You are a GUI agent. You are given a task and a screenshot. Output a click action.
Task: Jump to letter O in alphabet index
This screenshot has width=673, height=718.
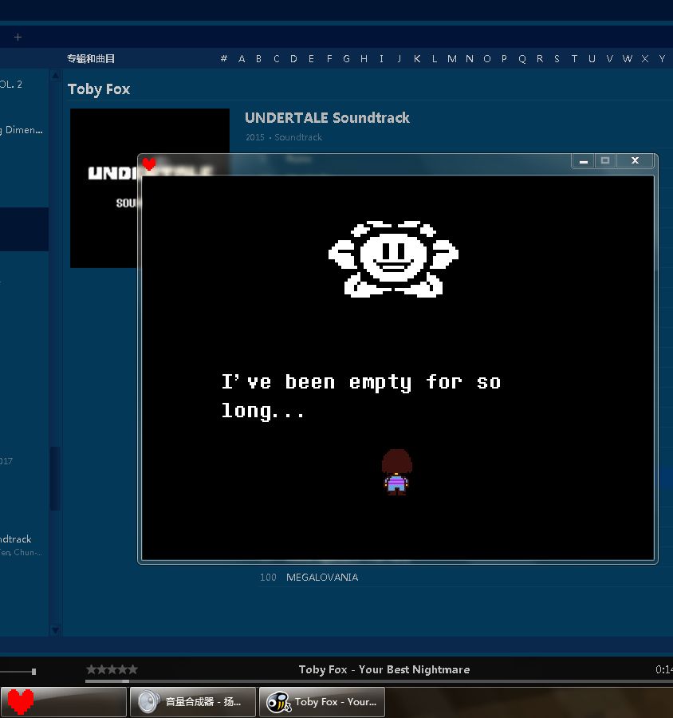click(487, 58)
